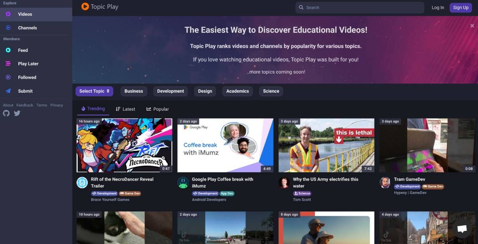Filter by Science topic
The image size is (478, 244).
click(271, 91)
